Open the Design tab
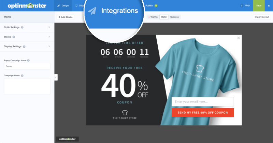The height and width of the screenshot is (143, 273). point(63,6)
